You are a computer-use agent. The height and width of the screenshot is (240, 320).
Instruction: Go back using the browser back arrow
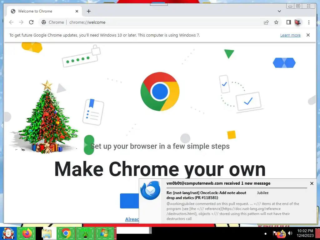11,22
